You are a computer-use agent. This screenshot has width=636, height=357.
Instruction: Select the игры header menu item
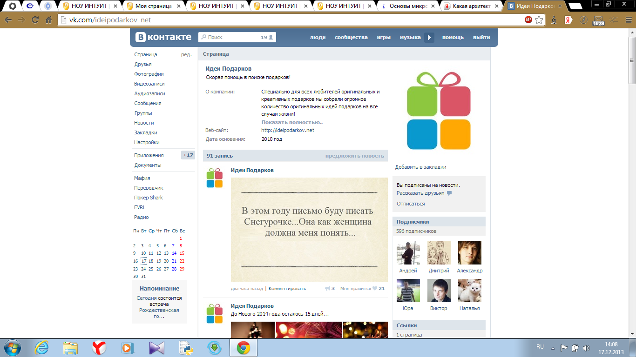pyautogui.click(x=384, y=38)
